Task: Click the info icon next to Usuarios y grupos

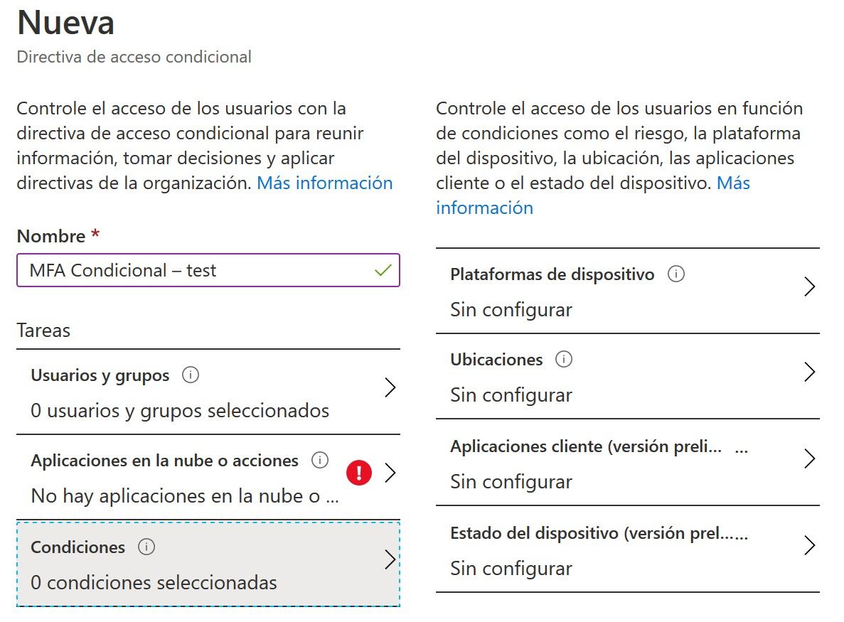Action: point(190,375)
